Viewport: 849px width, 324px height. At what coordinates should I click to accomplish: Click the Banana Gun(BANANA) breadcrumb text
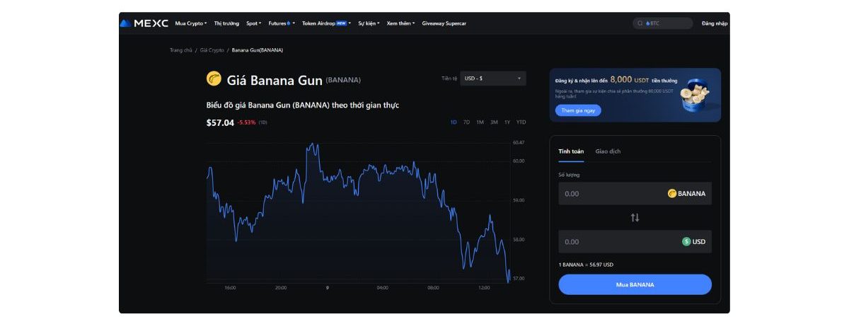258,50
